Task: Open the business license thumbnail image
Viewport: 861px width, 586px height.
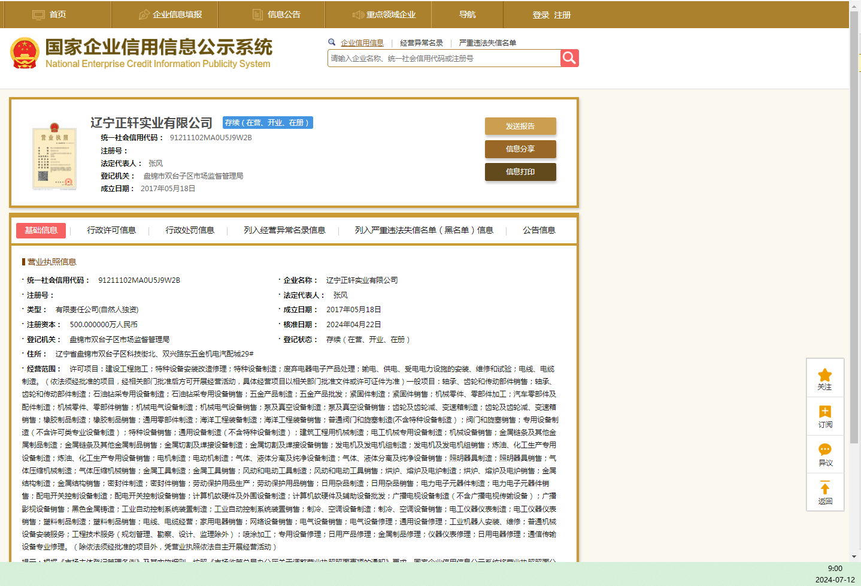Action: (54, 156)
